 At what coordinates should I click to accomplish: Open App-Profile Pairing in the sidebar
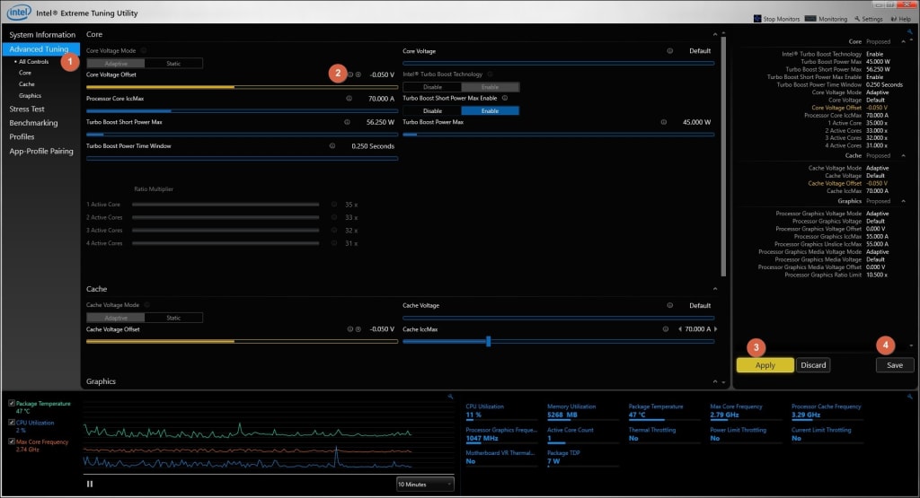[41, 151]
